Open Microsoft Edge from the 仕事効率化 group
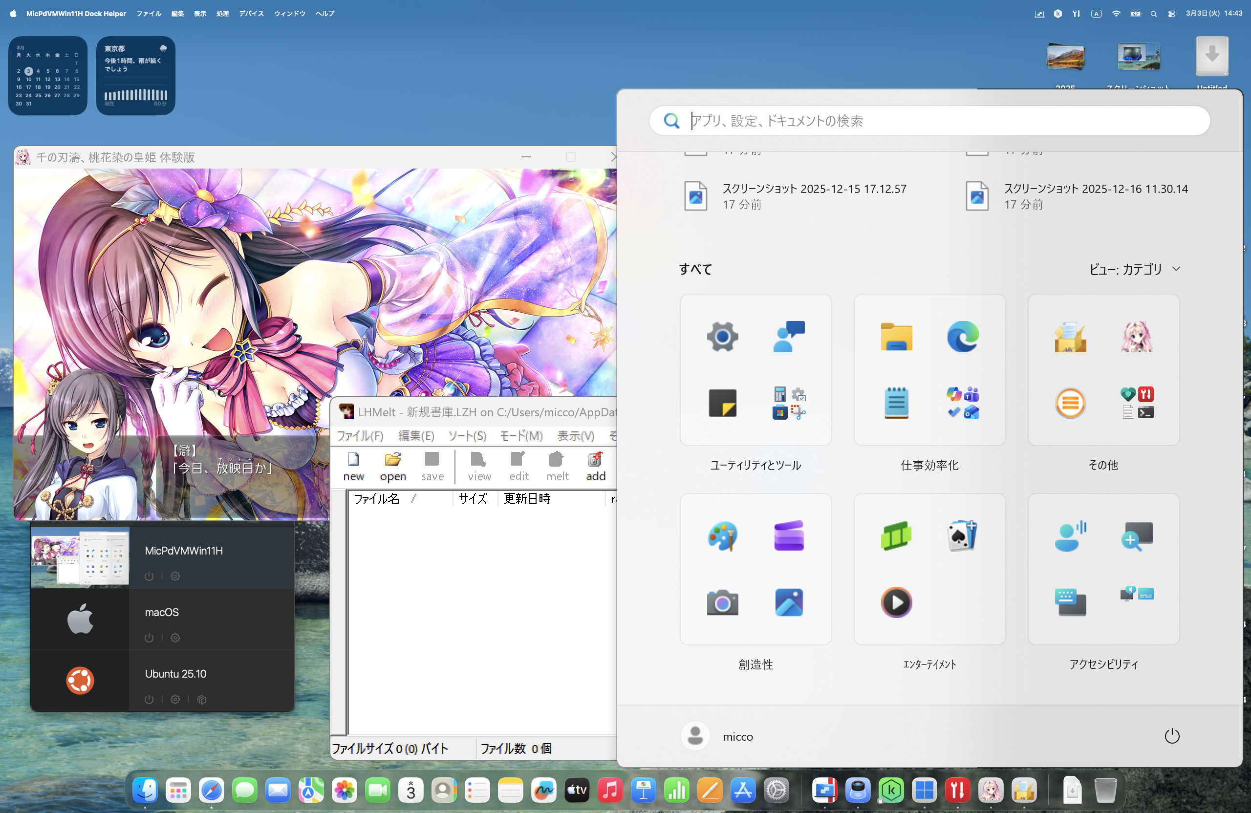The image size is (1251, 813). pyautogui.click(x=962, y=337)
